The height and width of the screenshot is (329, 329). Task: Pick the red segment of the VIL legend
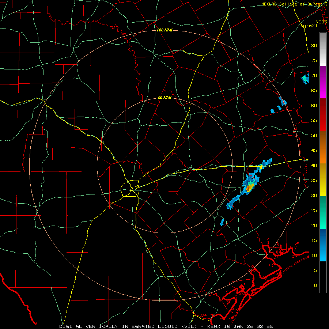coord(323,115)
